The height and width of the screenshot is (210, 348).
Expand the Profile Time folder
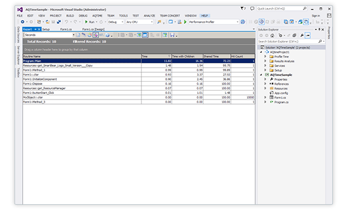265,57
